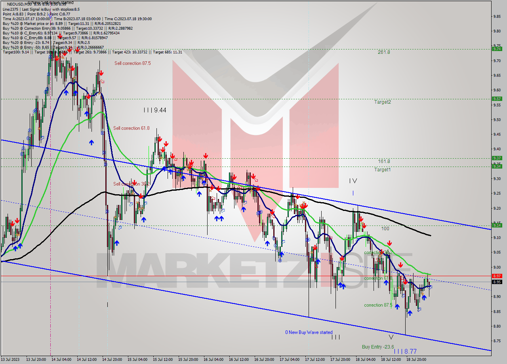Click the NEOUSD,M30 symbol title
The width and height of the screenshot is (507, 364).
pos(19,4)
